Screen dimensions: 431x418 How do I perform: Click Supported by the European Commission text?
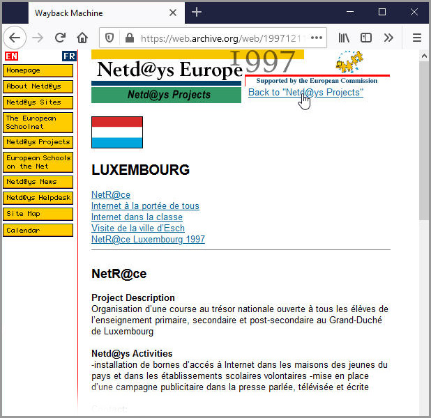pyautogui.click(x=317, y=81)
